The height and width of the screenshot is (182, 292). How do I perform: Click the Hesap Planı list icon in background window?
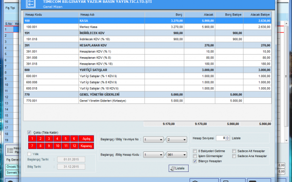coord(10,150)
